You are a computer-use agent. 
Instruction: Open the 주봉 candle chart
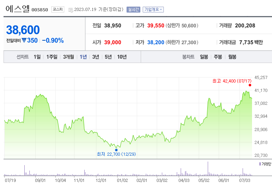[x=218, y=57]
